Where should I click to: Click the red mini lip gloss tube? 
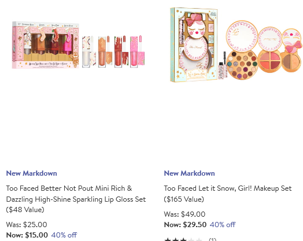tap(121, 51)
